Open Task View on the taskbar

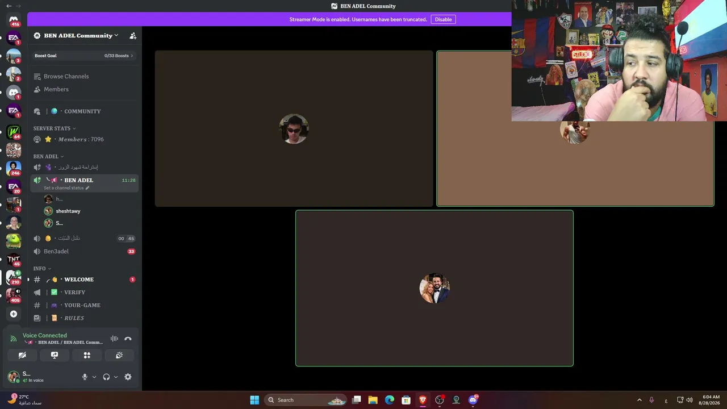[x=357, y=400]
